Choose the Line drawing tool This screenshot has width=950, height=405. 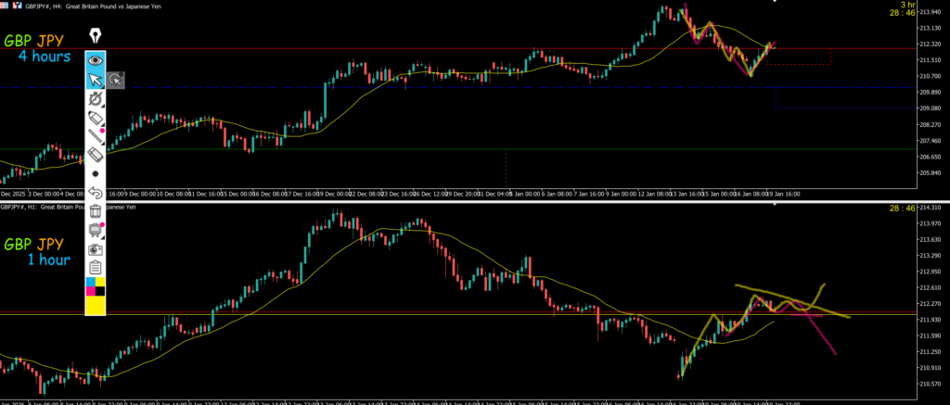tap(95, 136)
